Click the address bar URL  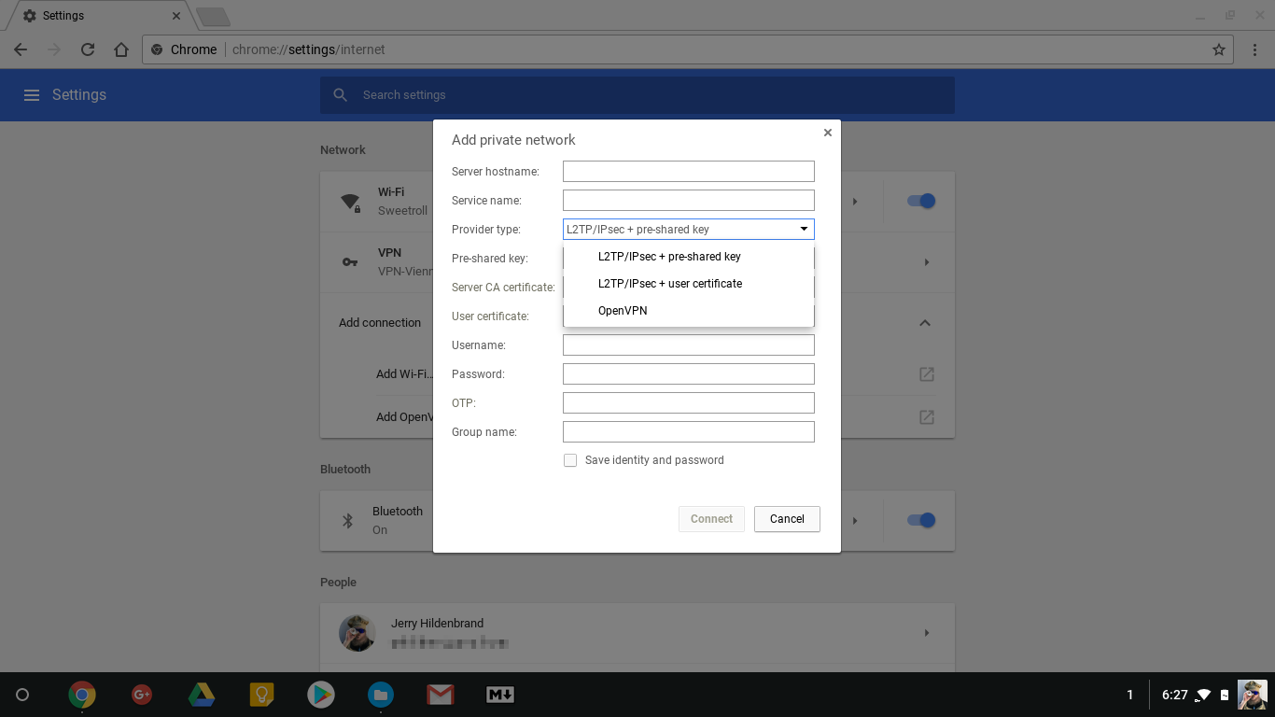pos(308,49)
